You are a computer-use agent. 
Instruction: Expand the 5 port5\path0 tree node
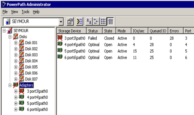coord(16,103)
